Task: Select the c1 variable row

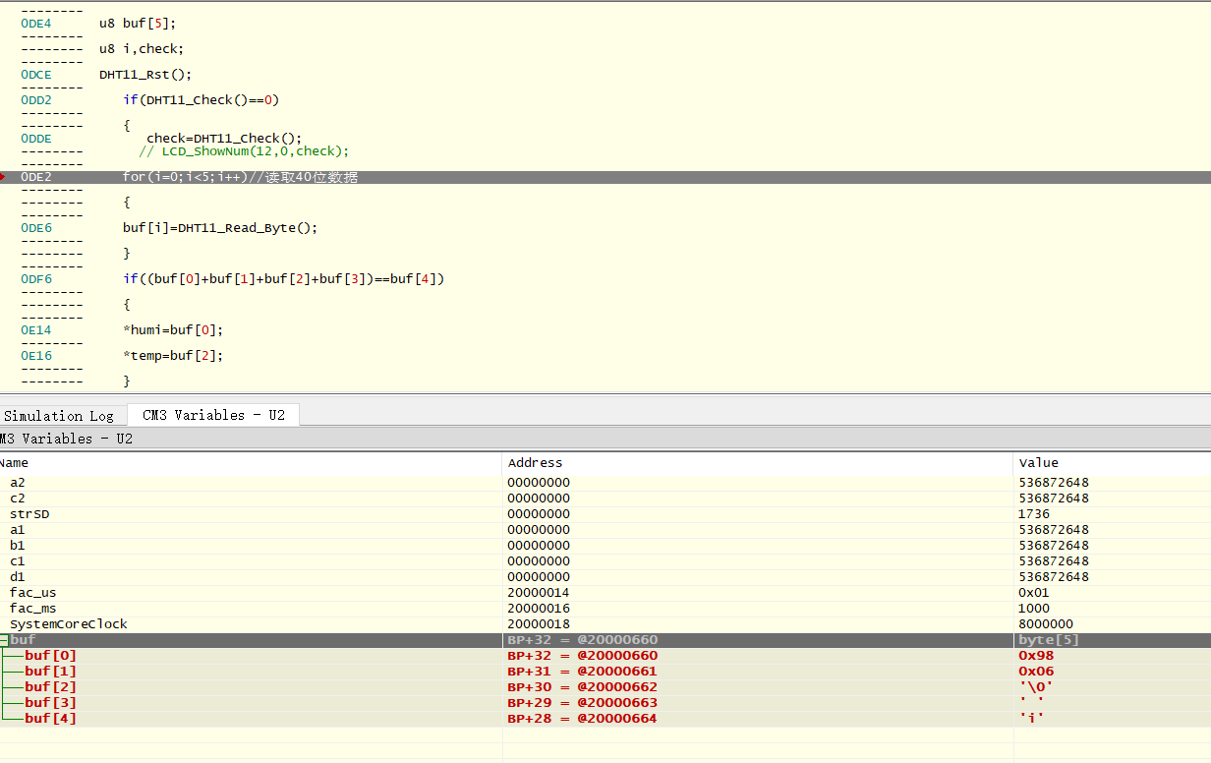Action: pos(605,561)
